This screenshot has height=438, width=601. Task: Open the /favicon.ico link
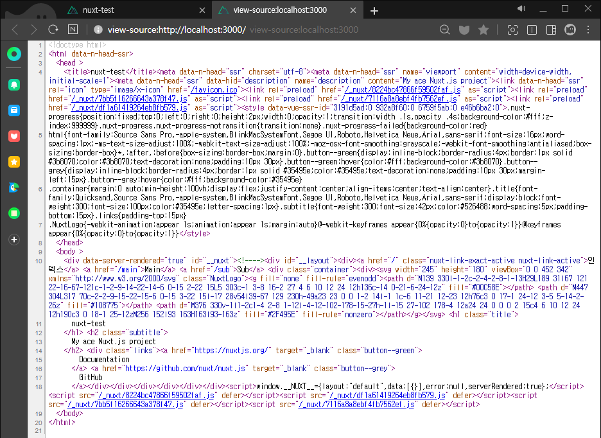point(214,90)
